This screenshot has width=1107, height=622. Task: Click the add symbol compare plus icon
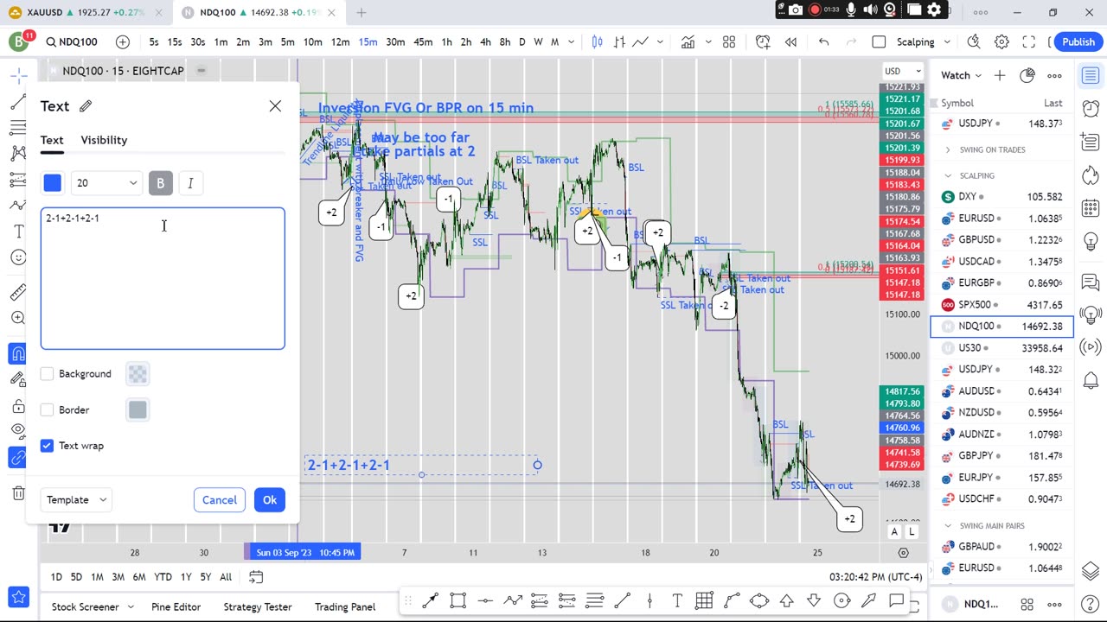(123, 41)
